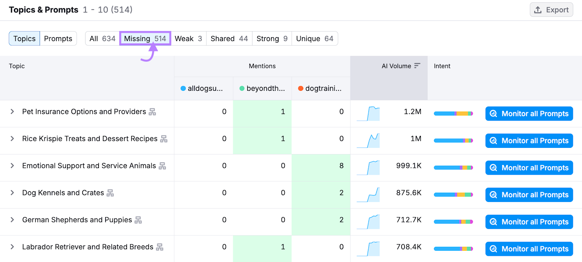Open the 712.7K AI volume trend chart
Image resolution: width=582 pixels, height=262 pixels.
[x=368, y=222]
